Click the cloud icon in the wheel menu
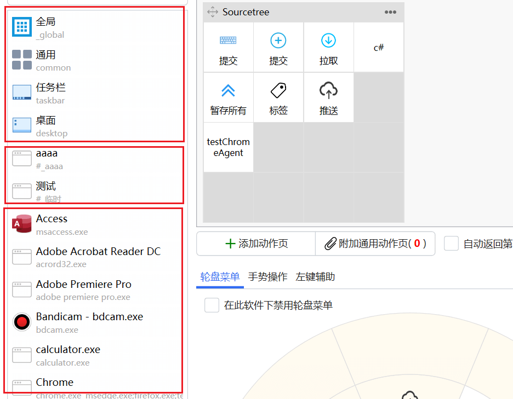This screenshot has width=513, height=399. point(410,395)
